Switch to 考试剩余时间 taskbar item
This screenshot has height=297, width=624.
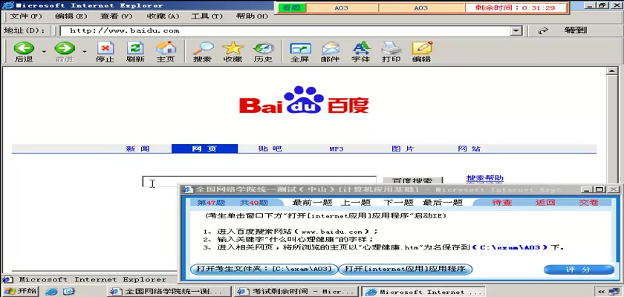click(x=296, y=292)
